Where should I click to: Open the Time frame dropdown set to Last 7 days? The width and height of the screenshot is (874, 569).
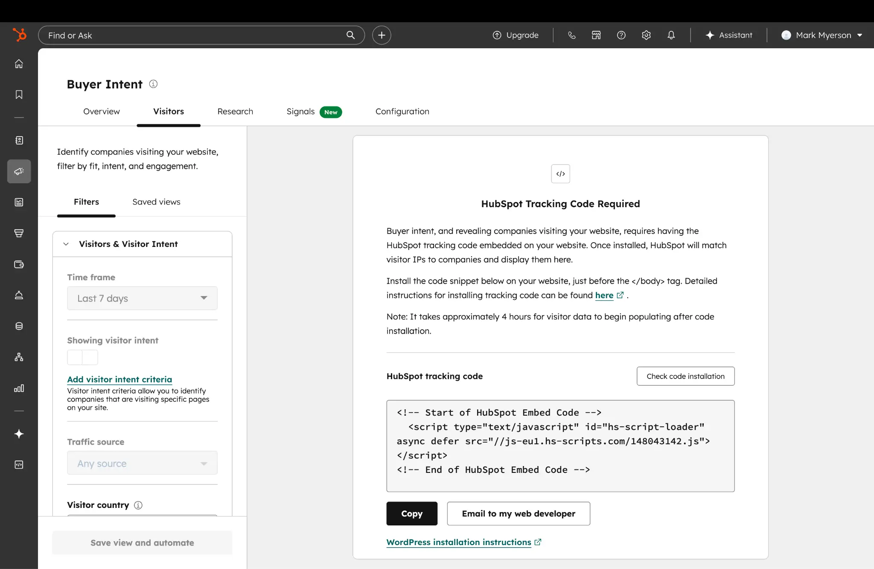(142, 298)
